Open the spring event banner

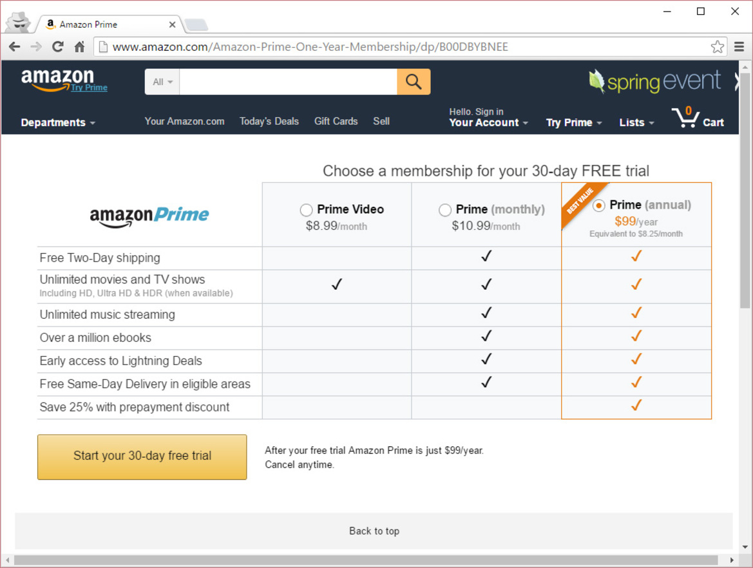[x=655, y=81]
